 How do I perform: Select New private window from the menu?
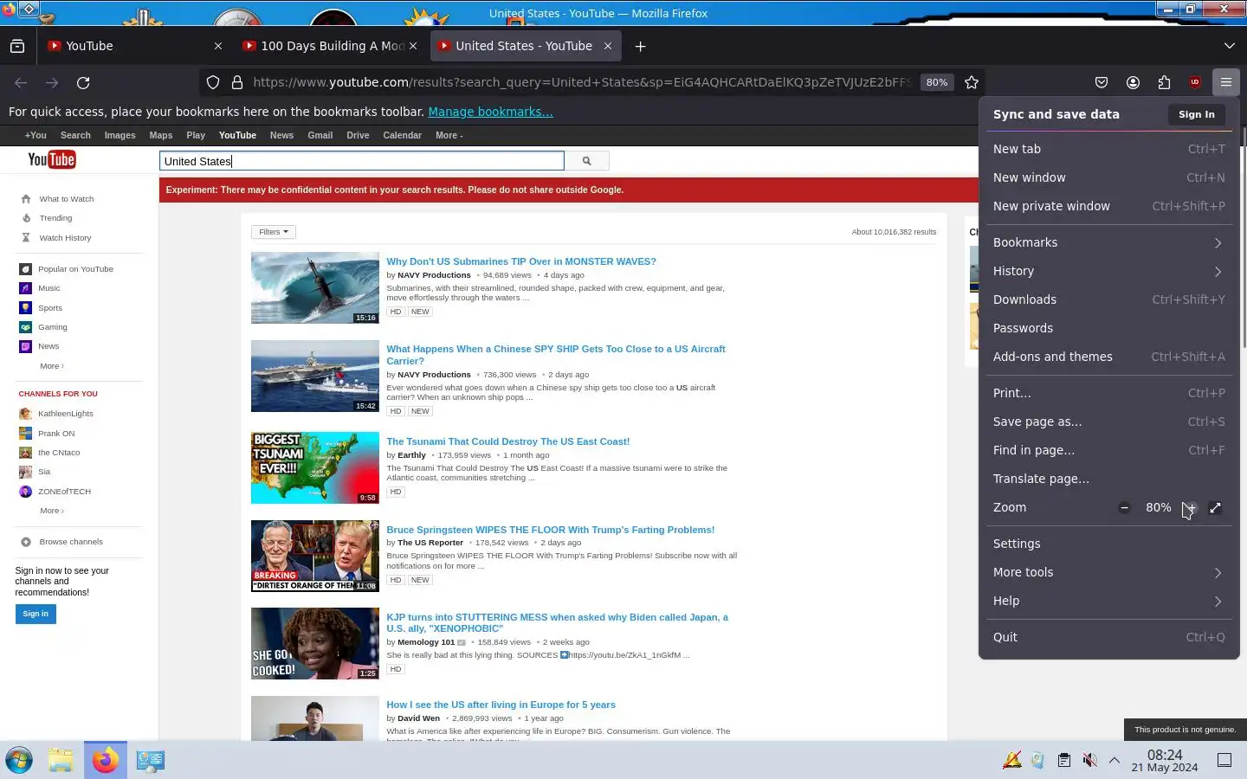point(1108,206)
